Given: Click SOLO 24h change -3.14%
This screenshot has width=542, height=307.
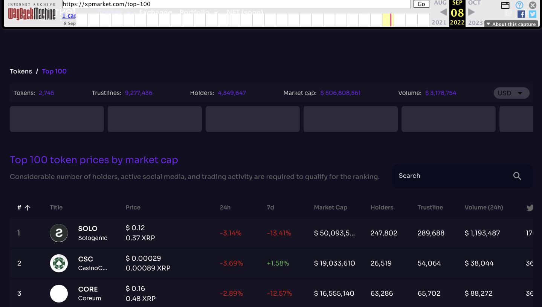Looking at the screenshot, I should [231, 233].
